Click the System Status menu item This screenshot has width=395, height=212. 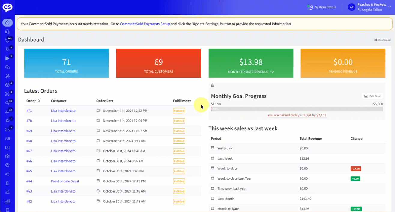coord(322,7)
